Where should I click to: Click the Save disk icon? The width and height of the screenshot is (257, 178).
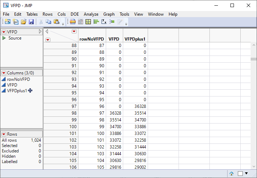[31, 22]
